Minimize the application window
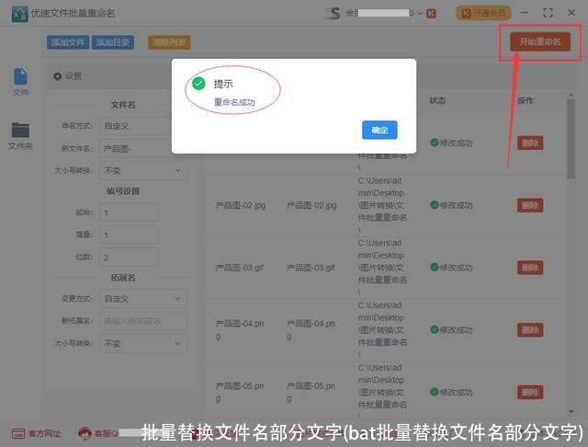 coord(525,13)
